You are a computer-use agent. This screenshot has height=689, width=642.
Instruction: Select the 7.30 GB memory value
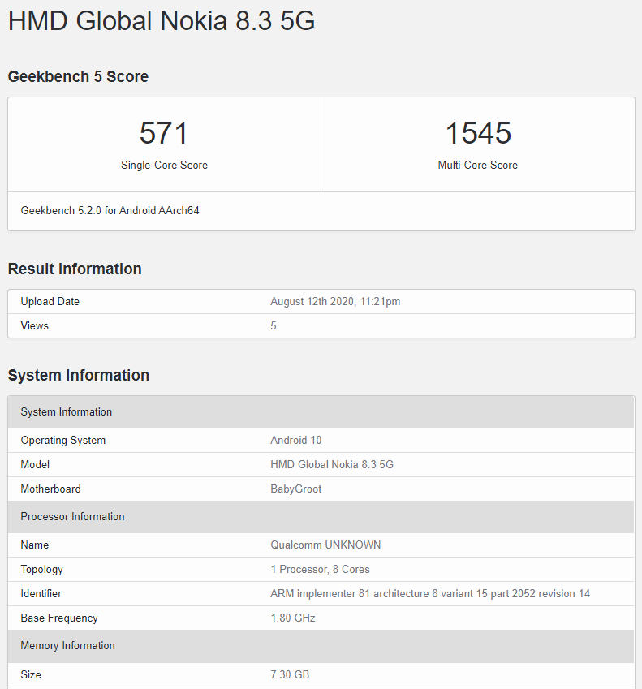(x=290, y=674)
